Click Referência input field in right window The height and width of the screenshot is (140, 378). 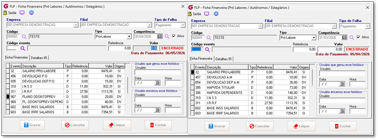coord(305,49)
